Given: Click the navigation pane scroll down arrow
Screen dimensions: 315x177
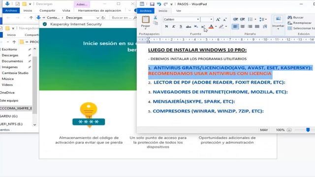Looking at the screenshot, I should tap(34, 124).
